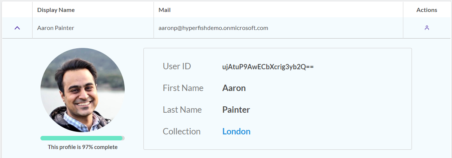
Task: Select the User ID value text
Action: [268, 67]
